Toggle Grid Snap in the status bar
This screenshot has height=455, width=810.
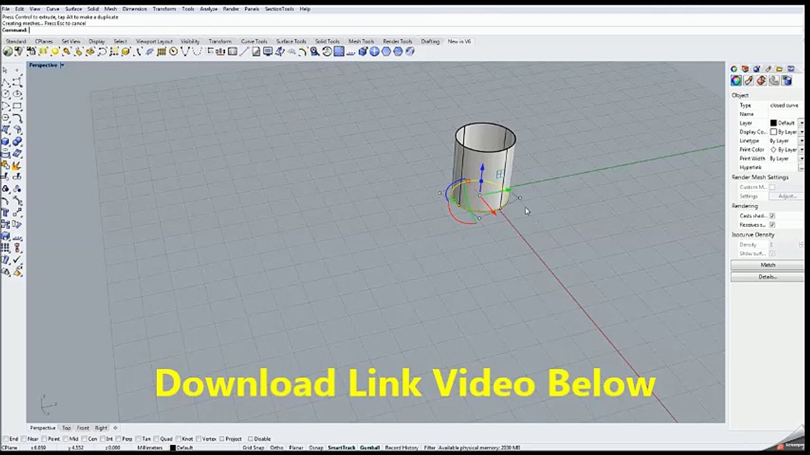[x=254, y=448]
